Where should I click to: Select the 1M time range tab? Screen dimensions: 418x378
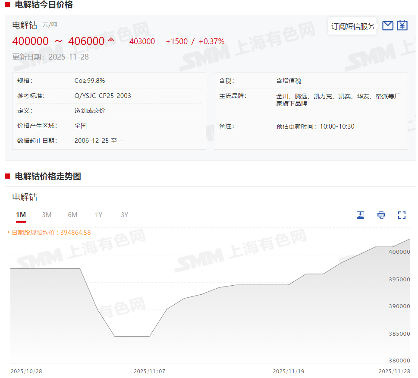pyautogui.click(x=21, y=215)
